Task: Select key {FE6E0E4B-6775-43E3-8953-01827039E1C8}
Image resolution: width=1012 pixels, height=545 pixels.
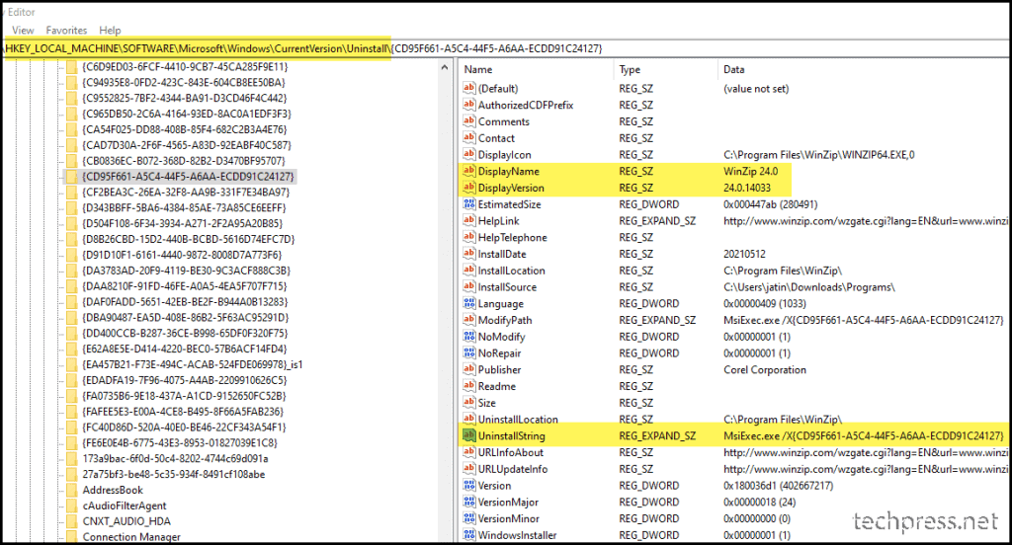Action: click(x=180, y=443)
